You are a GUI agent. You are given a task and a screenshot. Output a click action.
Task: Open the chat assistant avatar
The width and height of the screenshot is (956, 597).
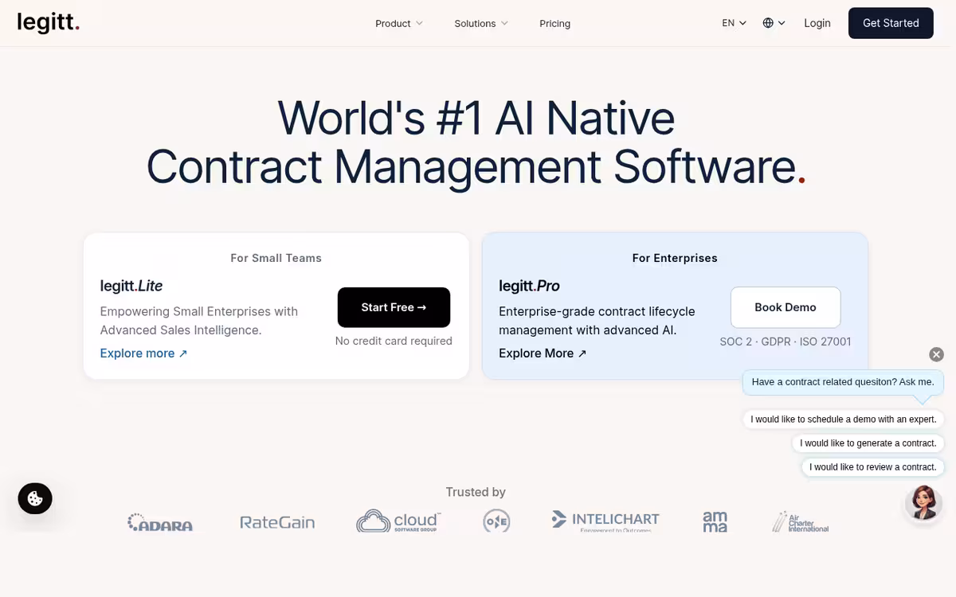pyautogui.click(x=924, y=502)
